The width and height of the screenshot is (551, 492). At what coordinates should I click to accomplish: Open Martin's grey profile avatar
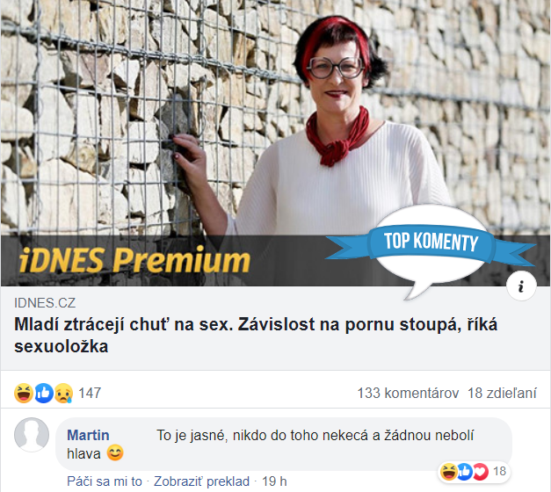(x=32, y=435)
